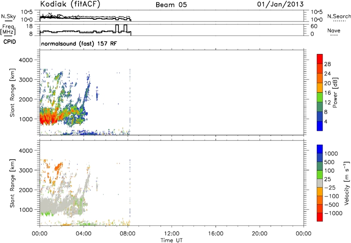Image resolution: width=351 pixels, height=243 pixels.
Task: Pick the gray -25 to 25 velocity swatch
Action: pos(320,183)
